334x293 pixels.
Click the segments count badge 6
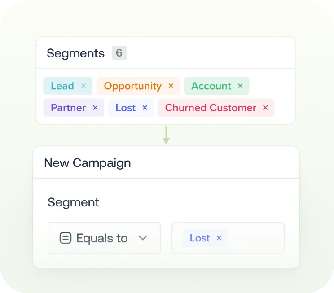point(119,53)
